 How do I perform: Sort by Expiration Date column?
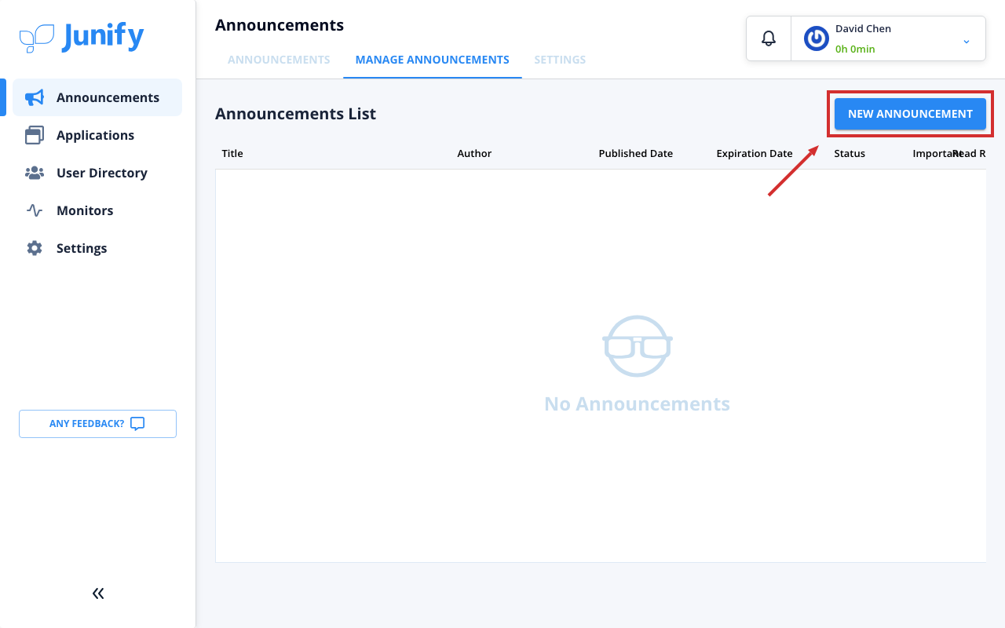coord(755,153)
